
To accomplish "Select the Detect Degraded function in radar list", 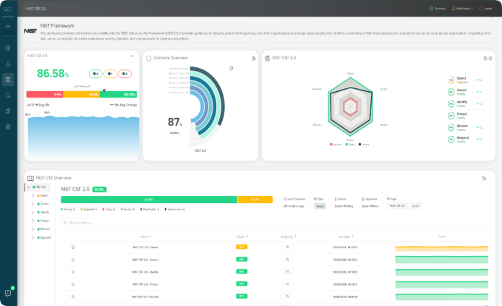I will point(465,80).
